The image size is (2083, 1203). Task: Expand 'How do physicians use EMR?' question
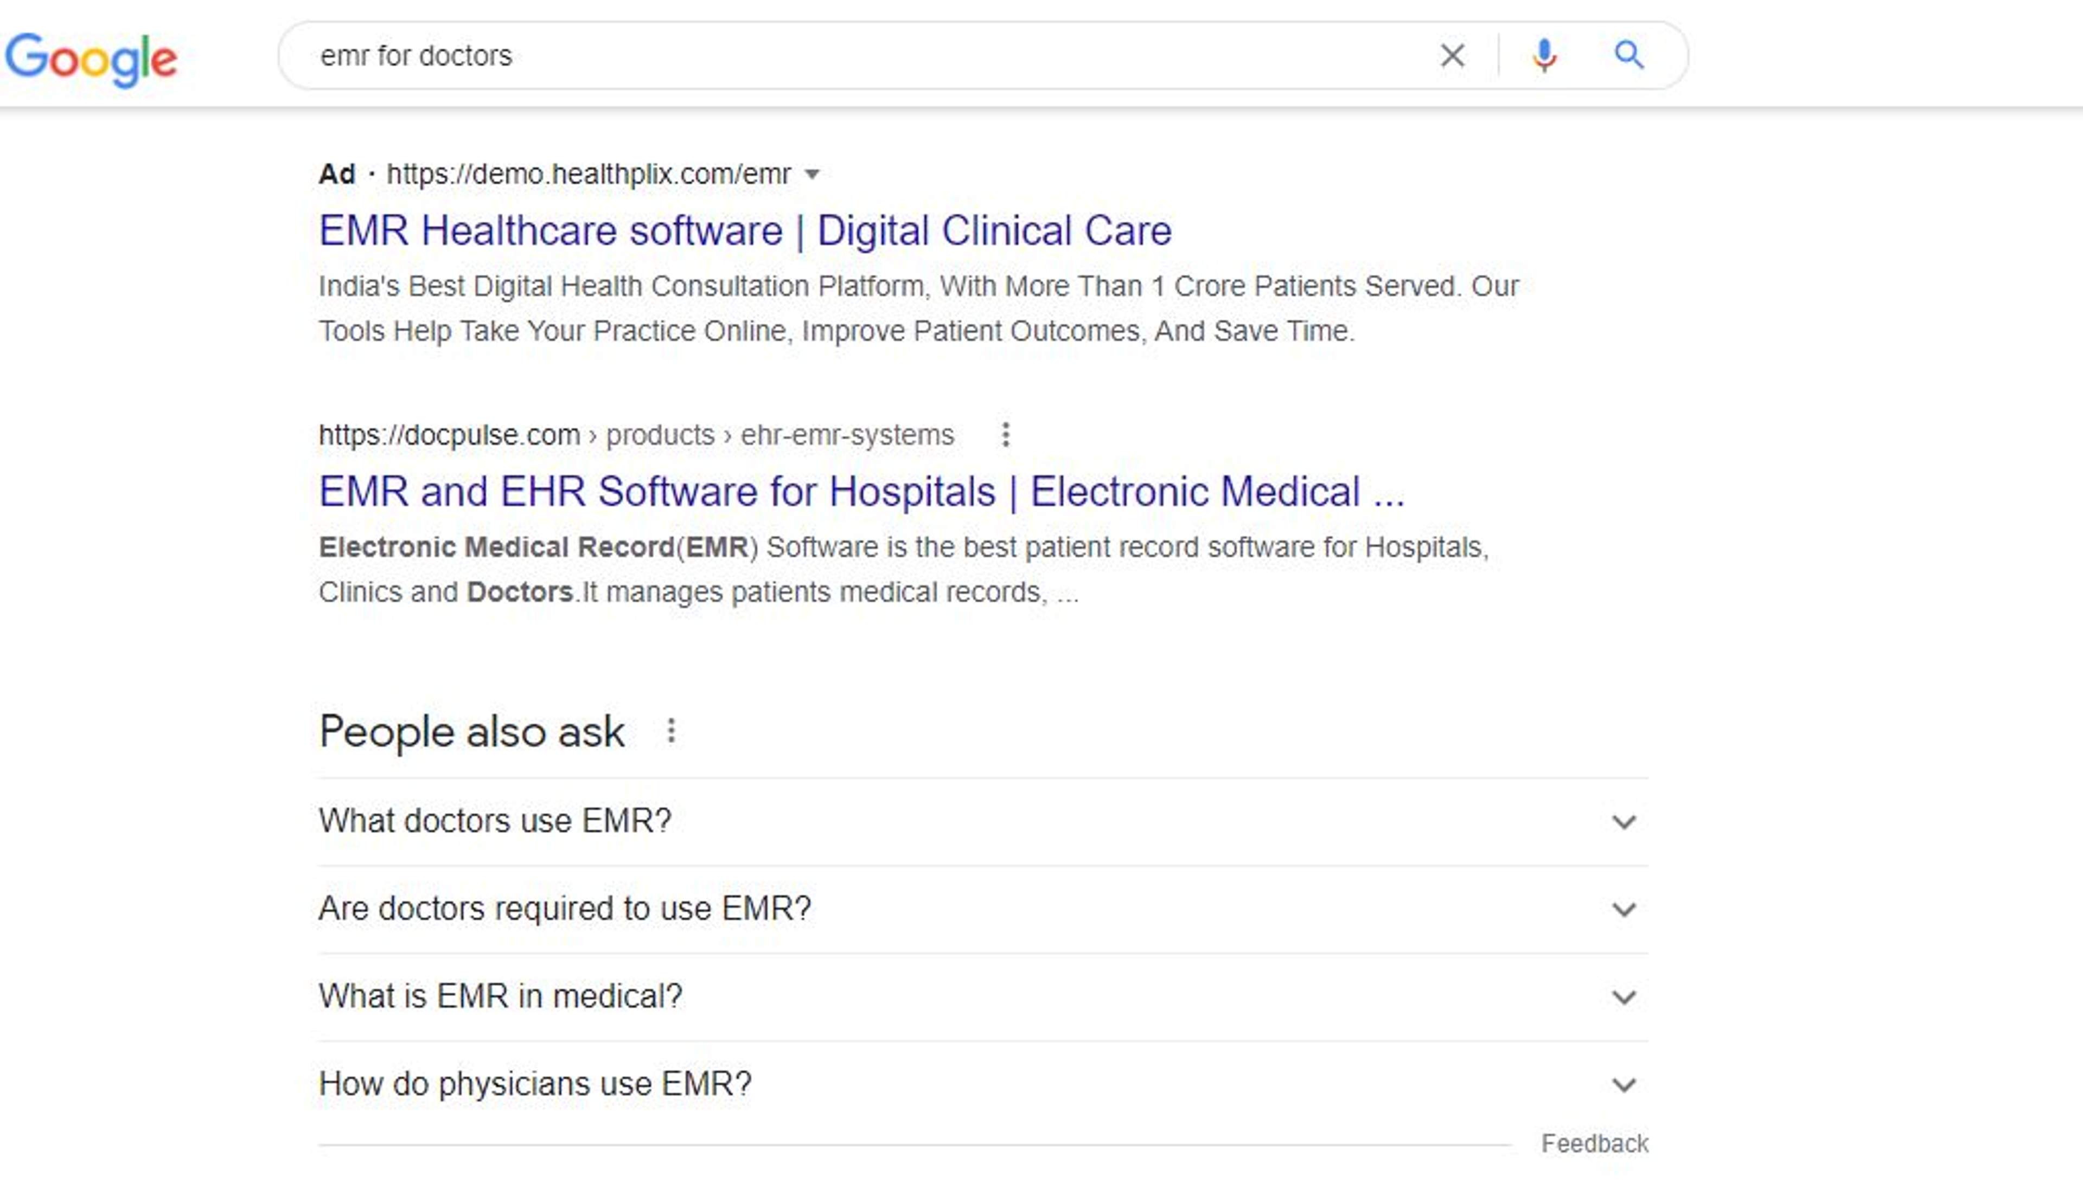click(x=983, y=1084)
